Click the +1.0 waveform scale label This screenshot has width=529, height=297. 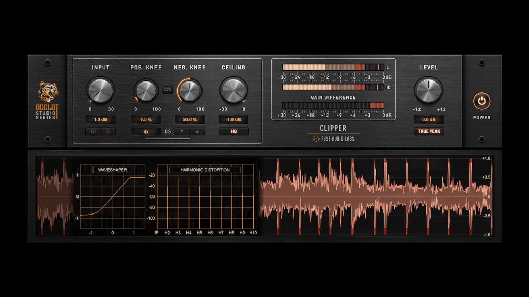point(486,158)
